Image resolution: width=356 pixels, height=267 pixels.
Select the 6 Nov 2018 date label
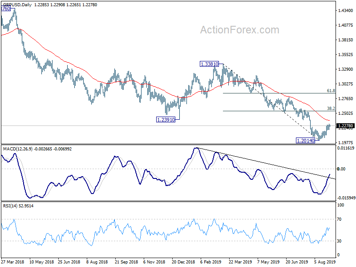click(154, 262)
